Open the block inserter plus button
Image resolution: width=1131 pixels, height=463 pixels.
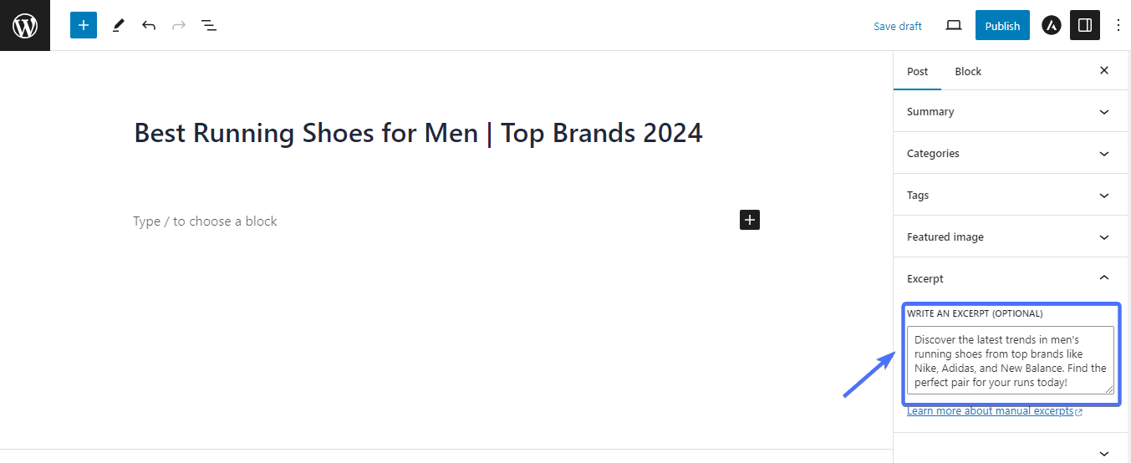(x=84, y=25)
